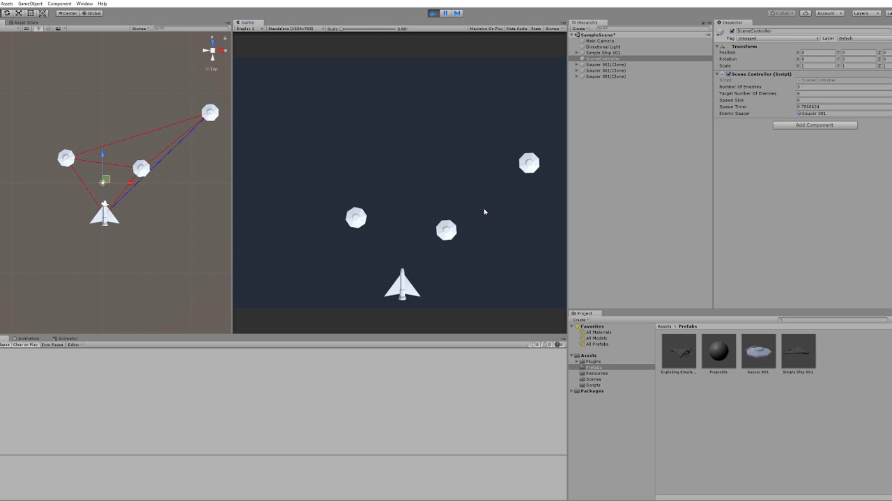Viewport: 892px width, 501px height.
Task: Select the Rect Transform tool
Action: (x=30, y=13)
